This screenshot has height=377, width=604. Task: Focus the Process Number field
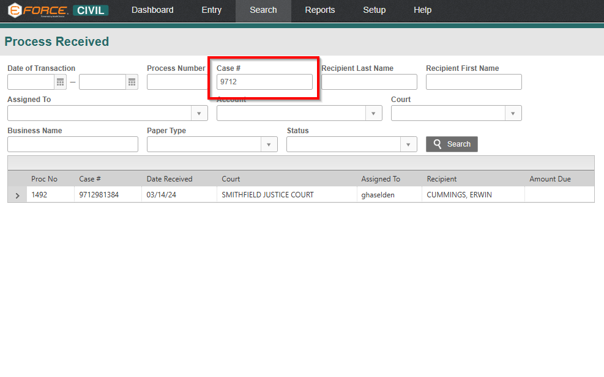(x=177, y=82)
